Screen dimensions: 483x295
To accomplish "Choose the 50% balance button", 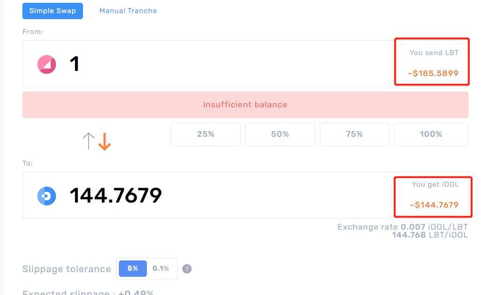I will click(280, 134).
